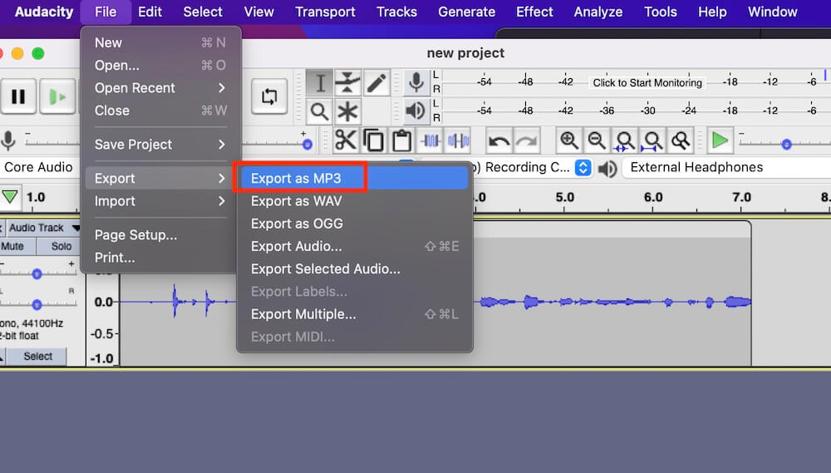
Task: Open the Tracks menu
Action: pos(396,12)
